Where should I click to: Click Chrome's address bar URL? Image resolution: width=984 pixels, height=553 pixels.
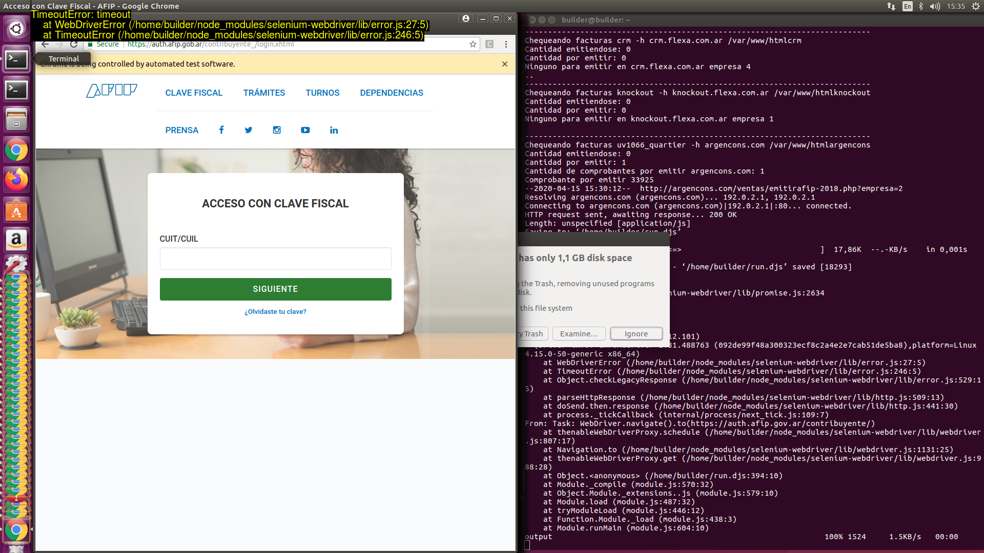[211, 45]
